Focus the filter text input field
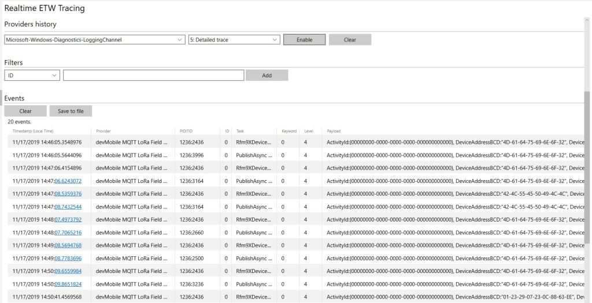Image resolution: width=592 pixels, height=303 pixels. 153,75
